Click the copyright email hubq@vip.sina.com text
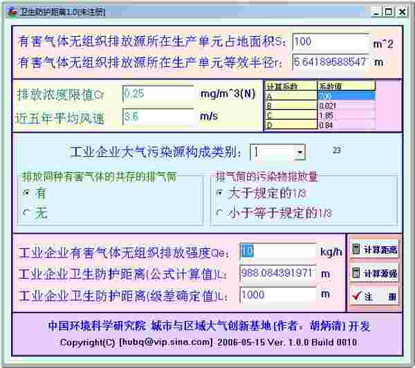The width and height of the screenshot is (415, 368). point(166,342)
